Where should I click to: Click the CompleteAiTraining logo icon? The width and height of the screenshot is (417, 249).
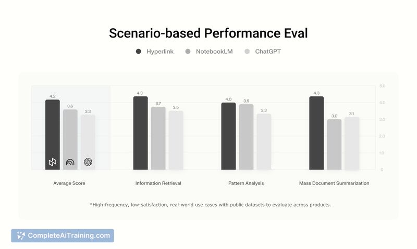tap(21, 235)
